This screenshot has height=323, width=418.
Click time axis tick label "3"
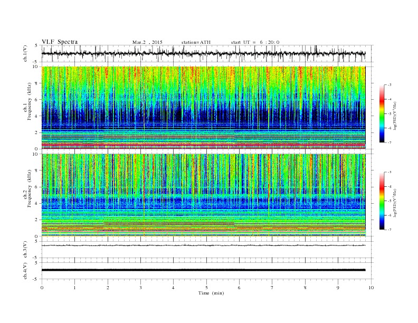[x=140, y=288]
